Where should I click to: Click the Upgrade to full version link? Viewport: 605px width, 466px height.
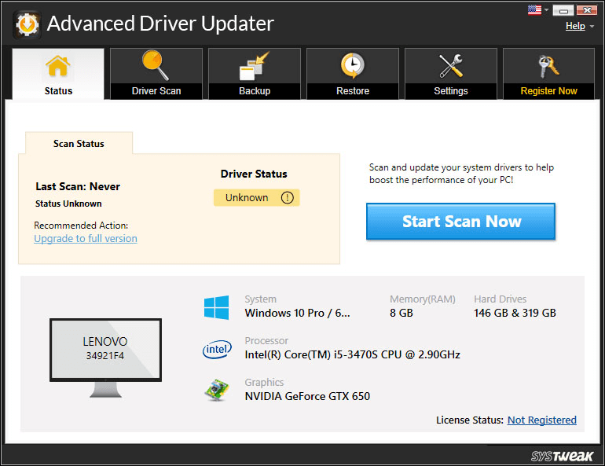point(86,239)
